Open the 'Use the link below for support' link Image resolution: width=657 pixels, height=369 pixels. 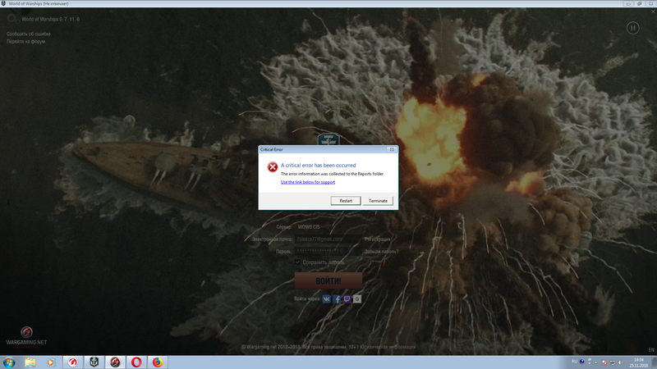click(x=307, y=182)
